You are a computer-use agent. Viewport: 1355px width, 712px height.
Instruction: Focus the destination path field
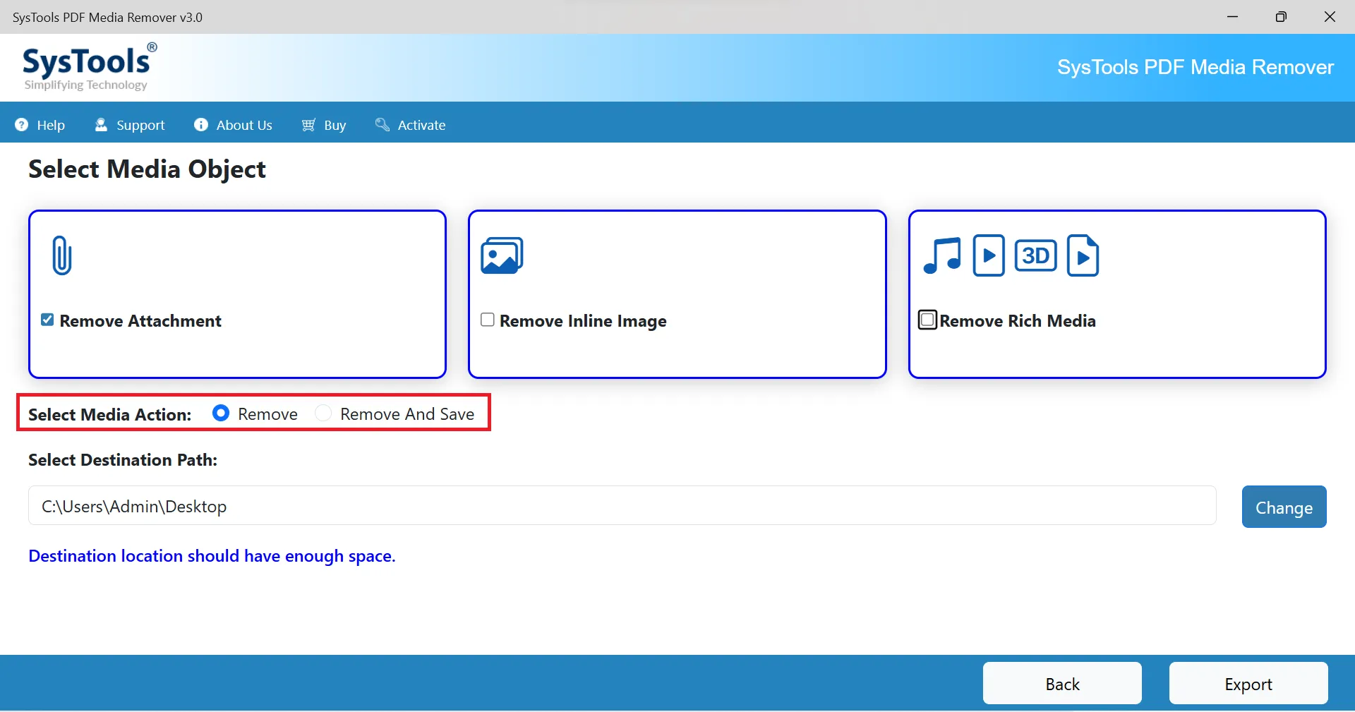622,505
